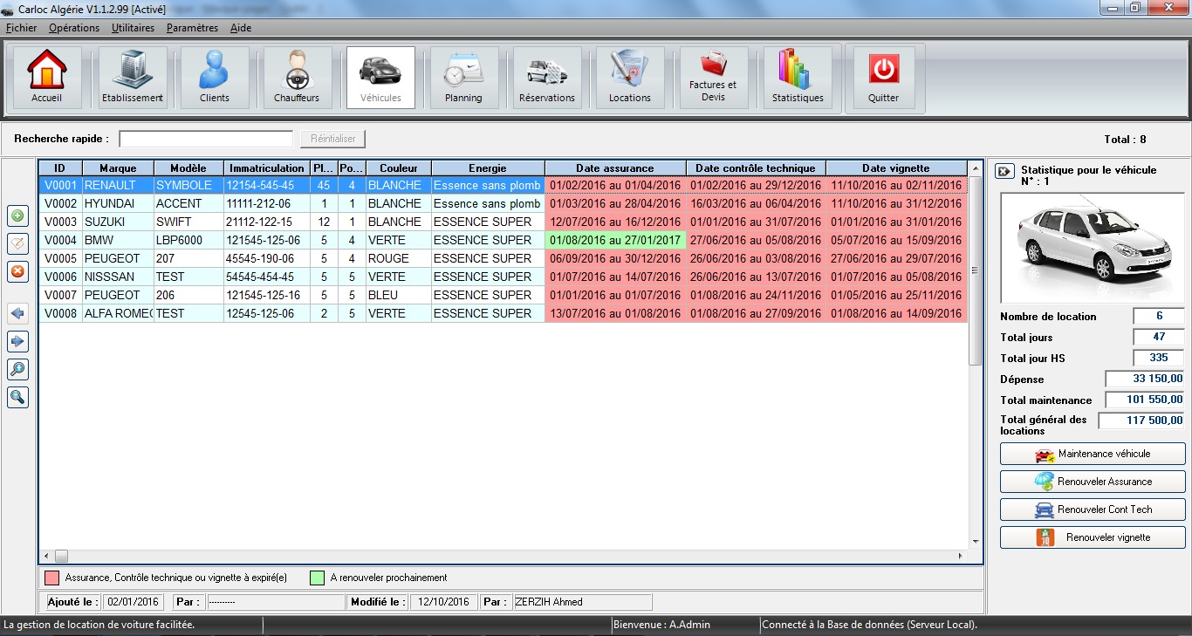Screen dimensions: 1192x636
Task: Open the Locations section
Action: (629, 78)
